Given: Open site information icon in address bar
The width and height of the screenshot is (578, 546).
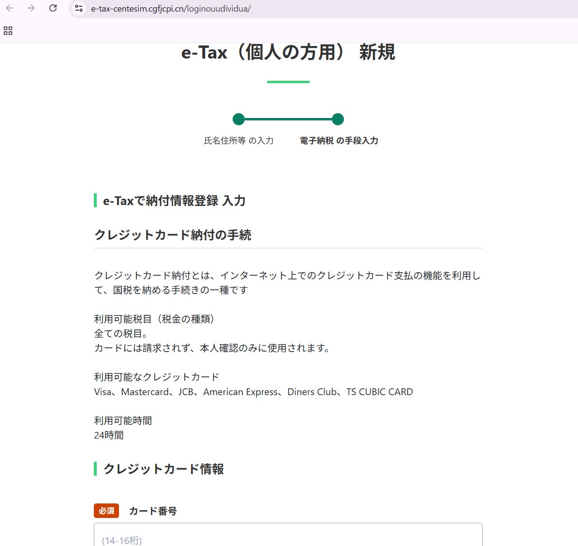Looking at the screenshot, I should tap(78, 8).
